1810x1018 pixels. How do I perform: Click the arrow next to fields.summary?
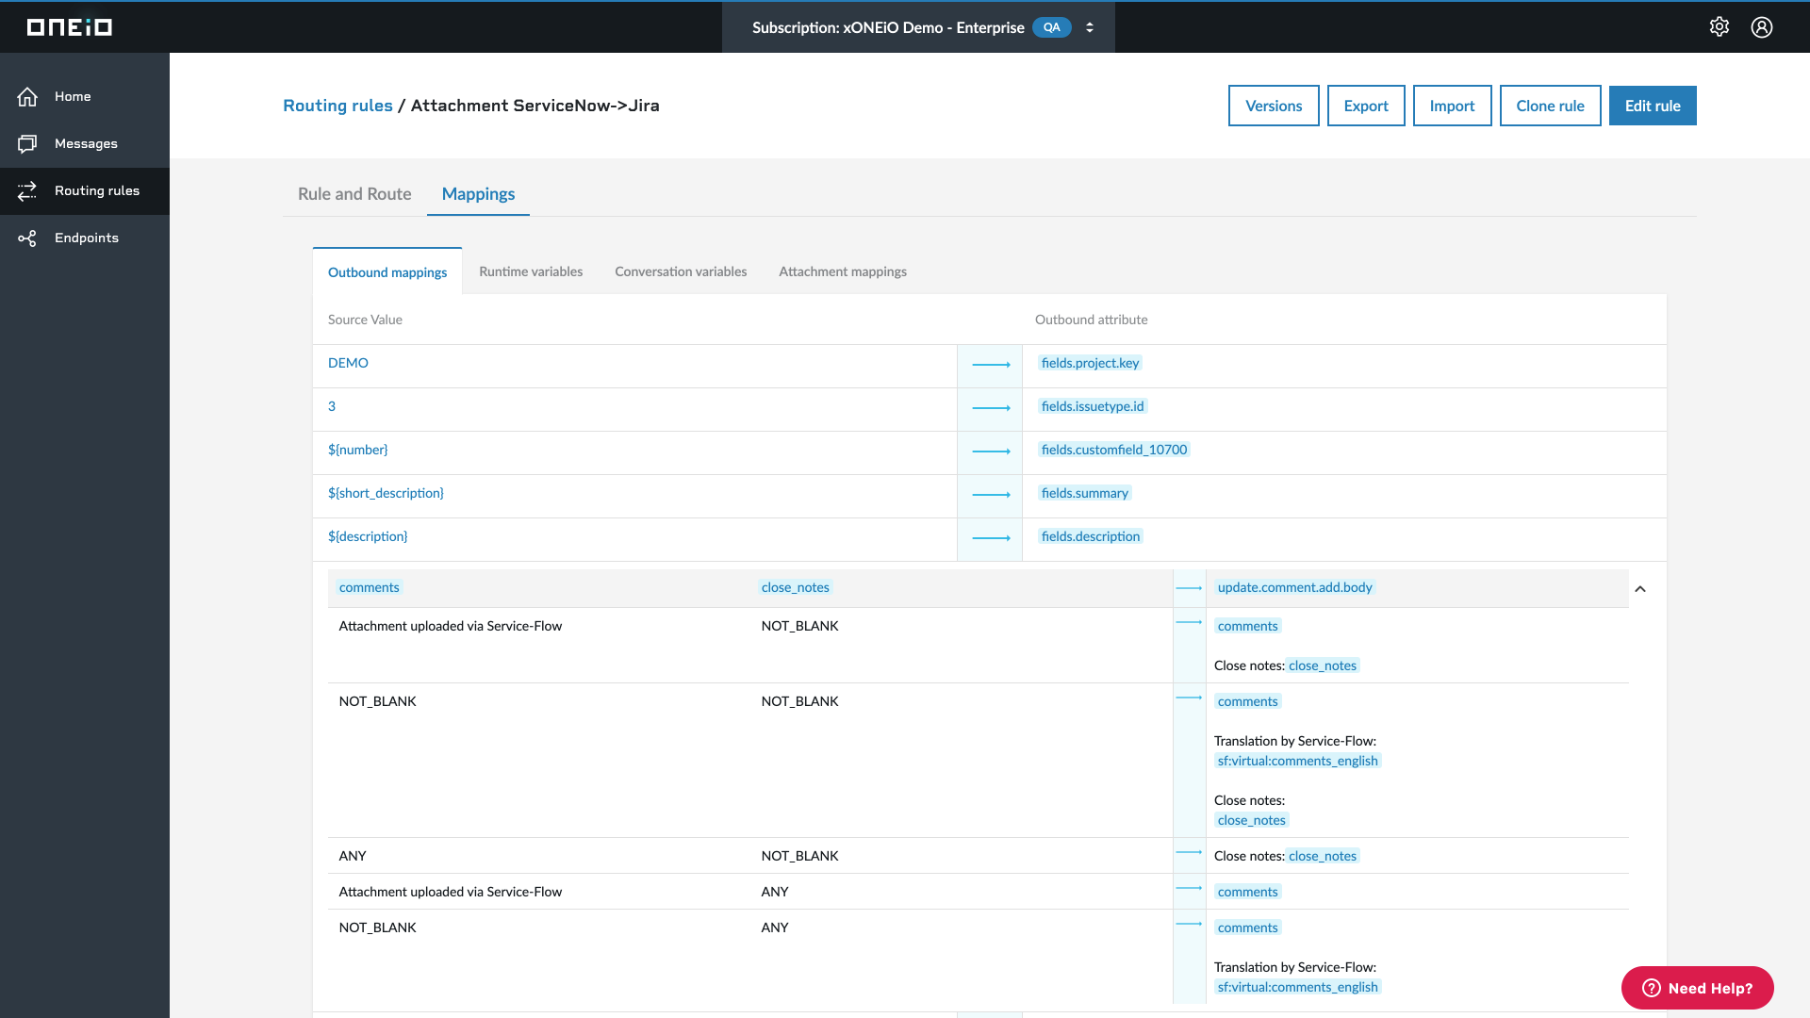[991, 495]
